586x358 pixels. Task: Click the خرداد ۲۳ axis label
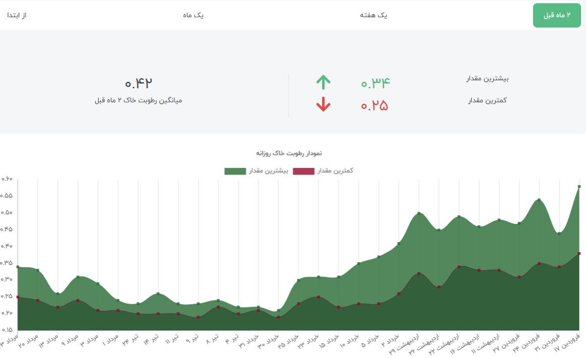click(x=308, y=341)
